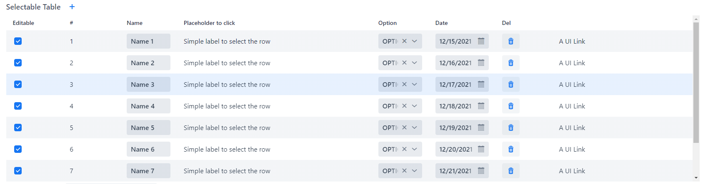The image size is (703, 184).
Task: Expand the Option dropdown in row 1
Action: (x=415, y=41)
